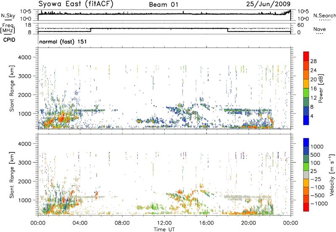Click the bright blue bottom Power colorbar segment

tap(306, 120)
